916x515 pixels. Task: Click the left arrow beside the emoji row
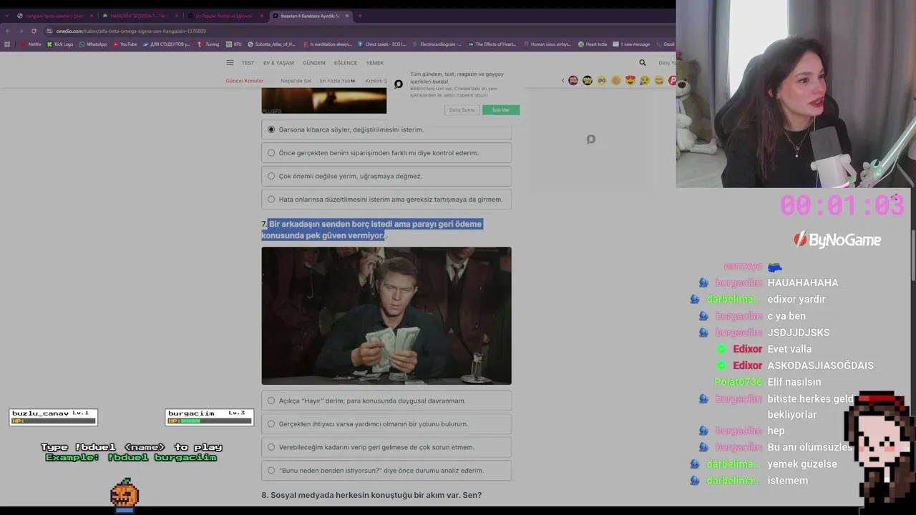point(562,81)
